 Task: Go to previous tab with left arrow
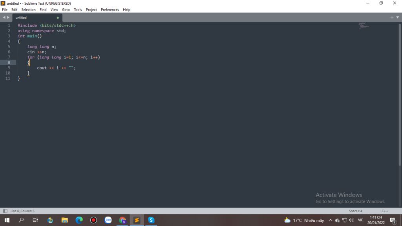coord(4,17)
